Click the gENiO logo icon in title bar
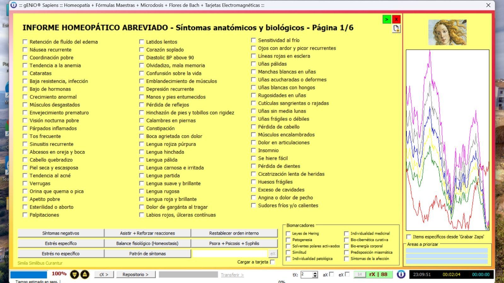This screenshot has height=283, width=504. pyautogui.click(x=14, y=5)
